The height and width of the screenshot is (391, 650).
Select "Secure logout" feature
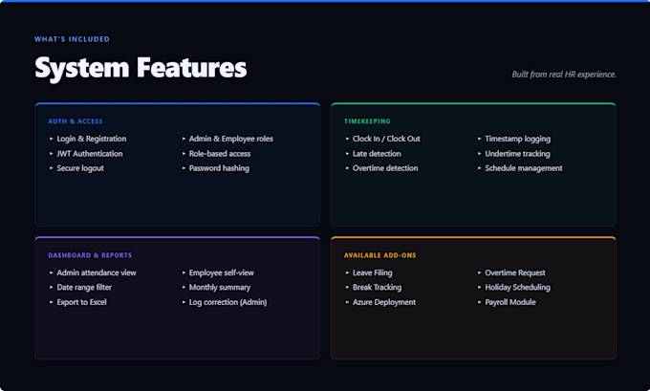pyautogui.click(x=80, y=168)
